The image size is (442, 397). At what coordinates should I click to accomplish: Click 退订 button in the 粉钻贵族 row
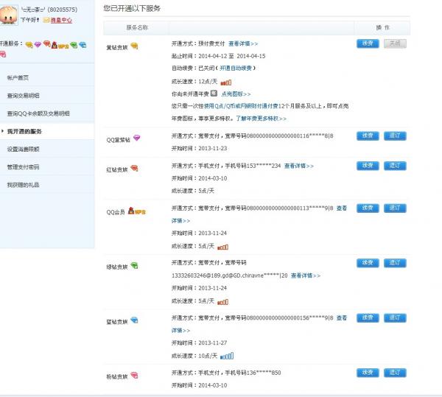pos(395,373)
